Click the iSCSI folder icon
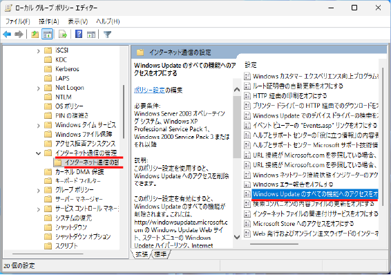391x275 pixels. 48,50
